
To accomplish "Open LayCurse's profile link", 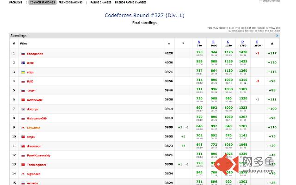I will click(x=34, y=128).
